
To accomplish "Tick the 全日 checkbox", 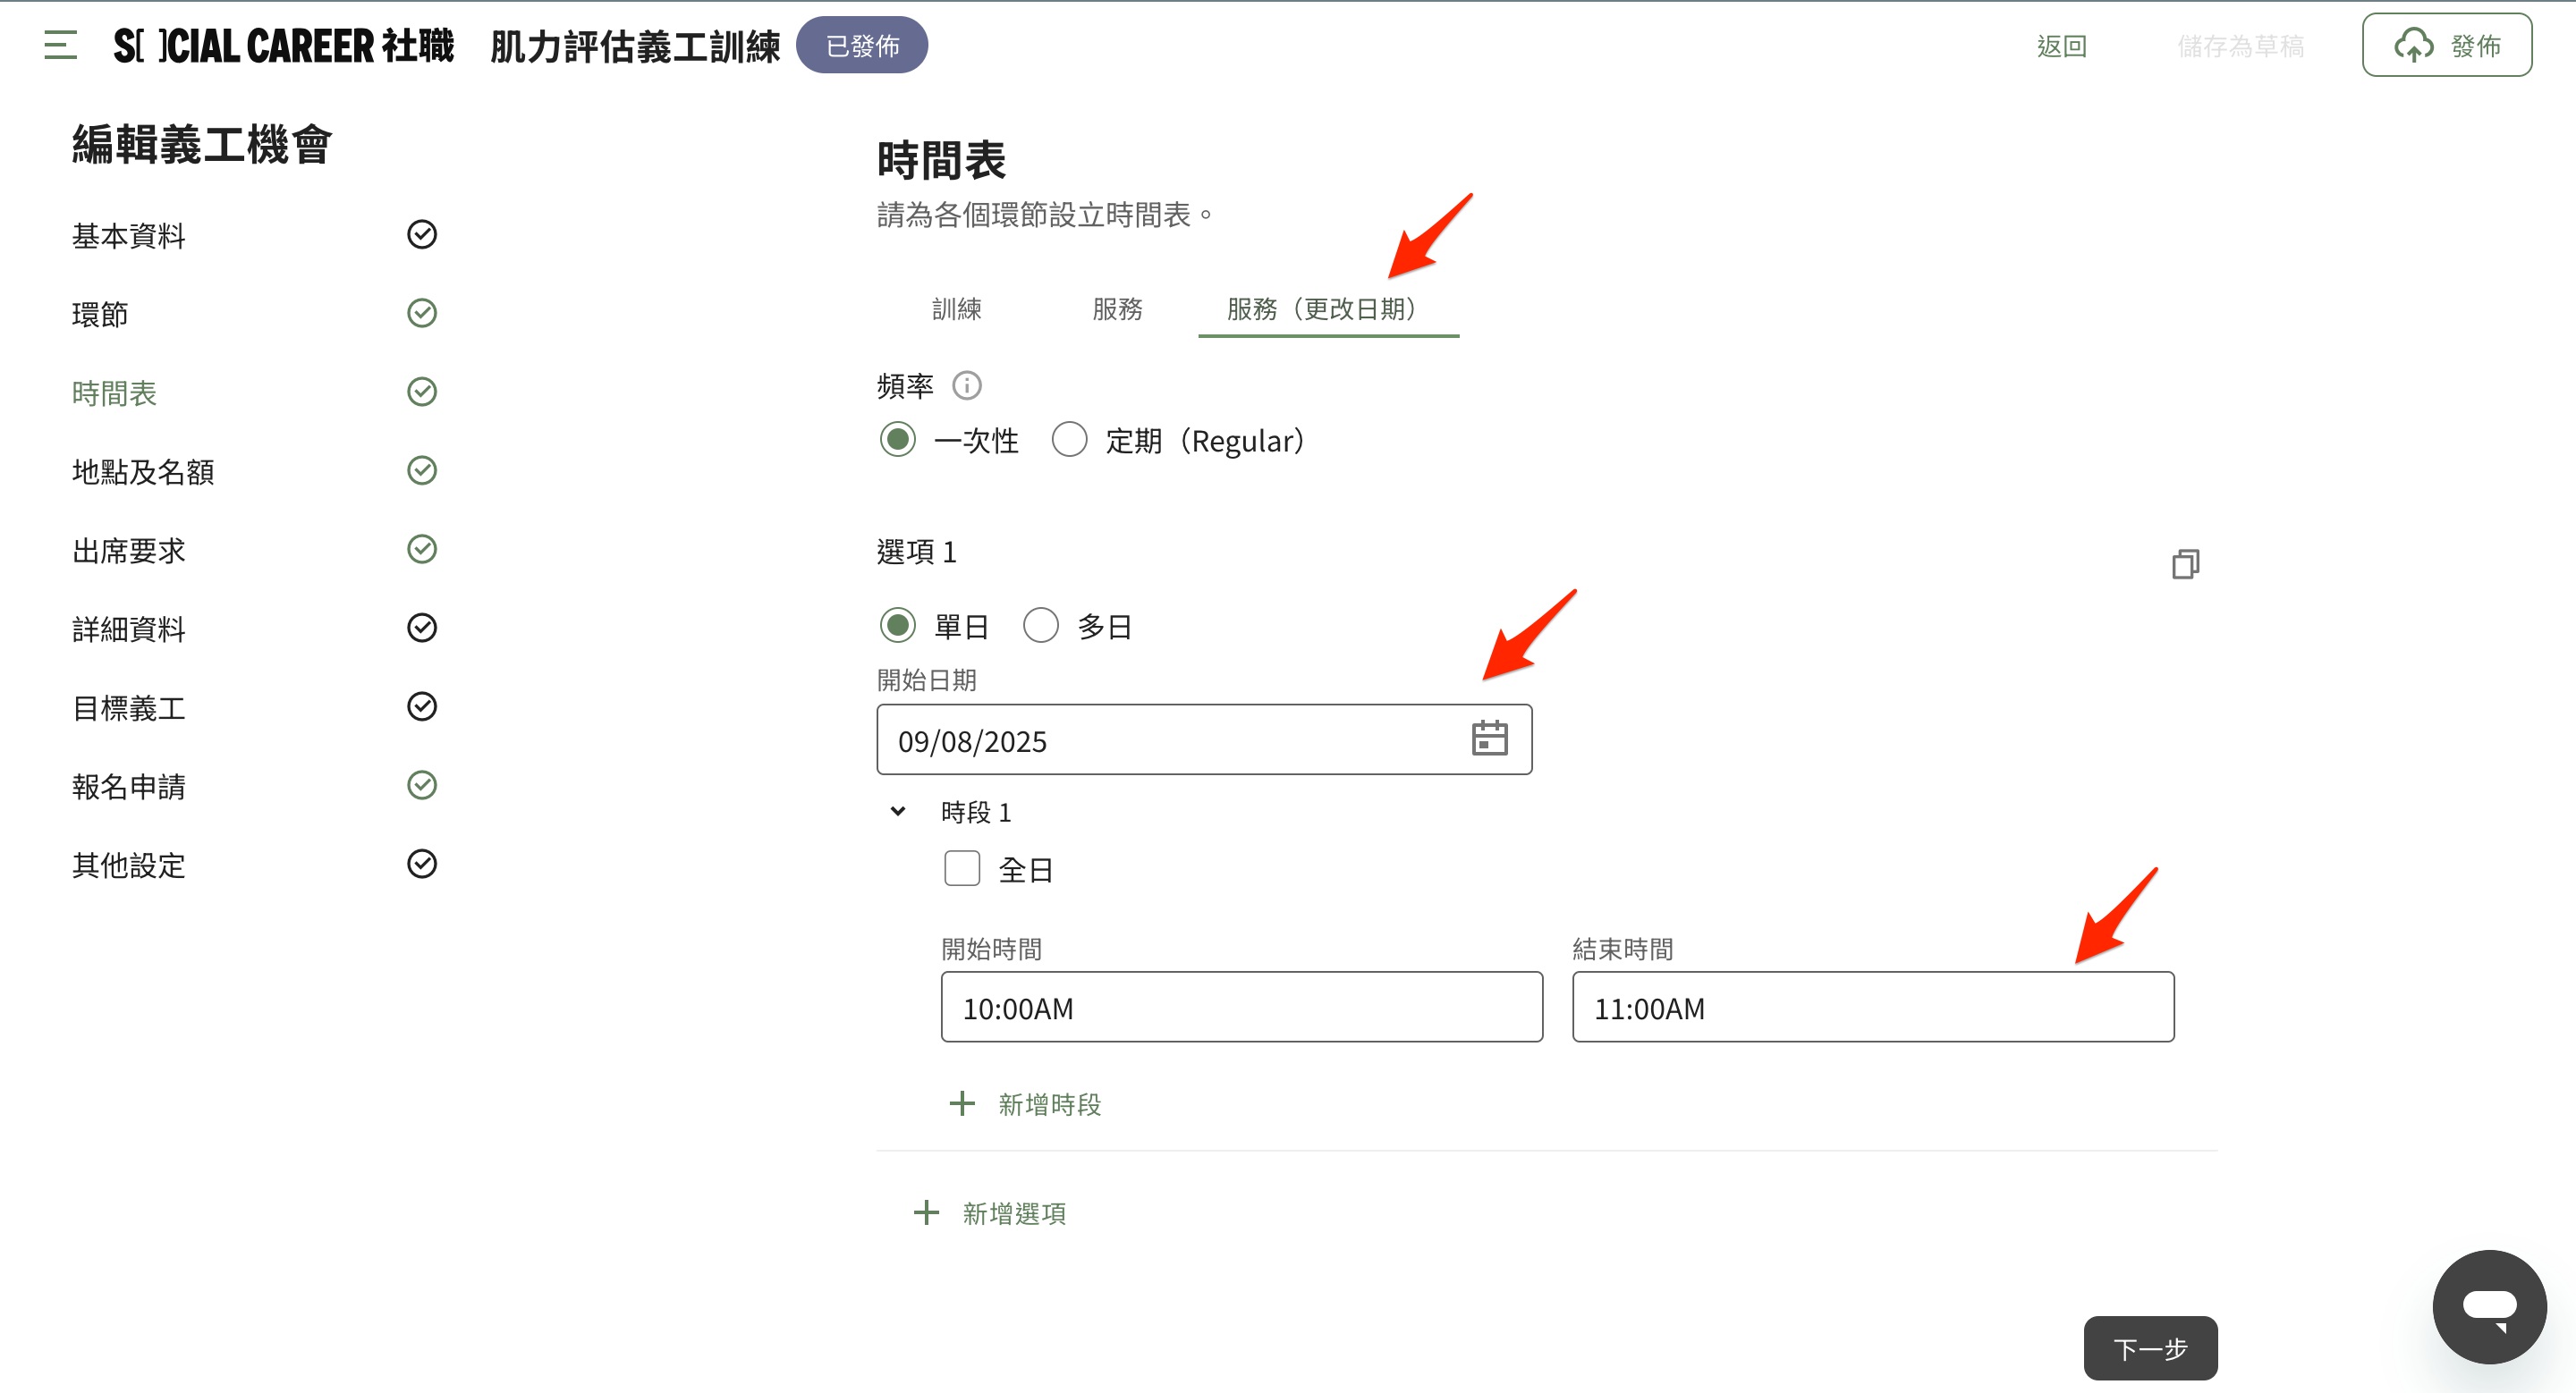I will (961, 868).
